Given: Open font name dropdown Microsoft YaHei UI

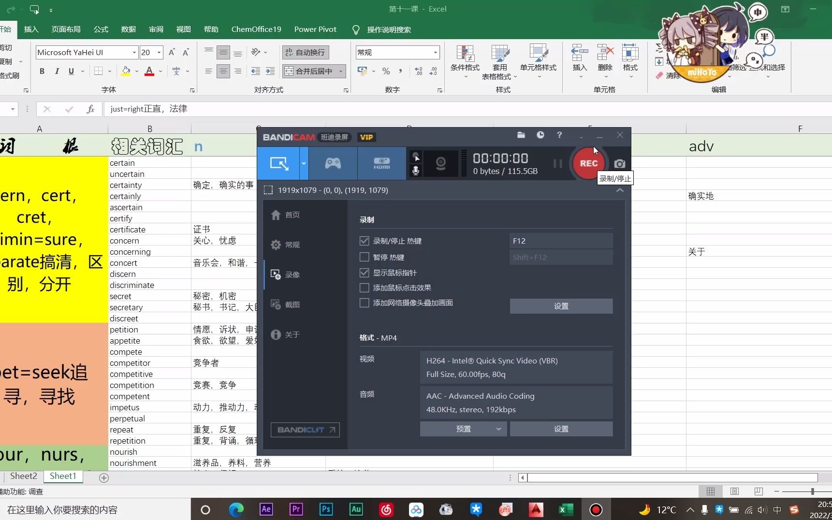Looking at the screenshot, I should pyautogui.click(x=134, y=52).
